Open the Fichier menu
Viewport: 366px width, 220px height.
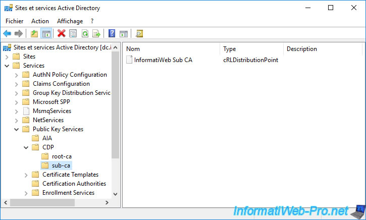point(15,21)
